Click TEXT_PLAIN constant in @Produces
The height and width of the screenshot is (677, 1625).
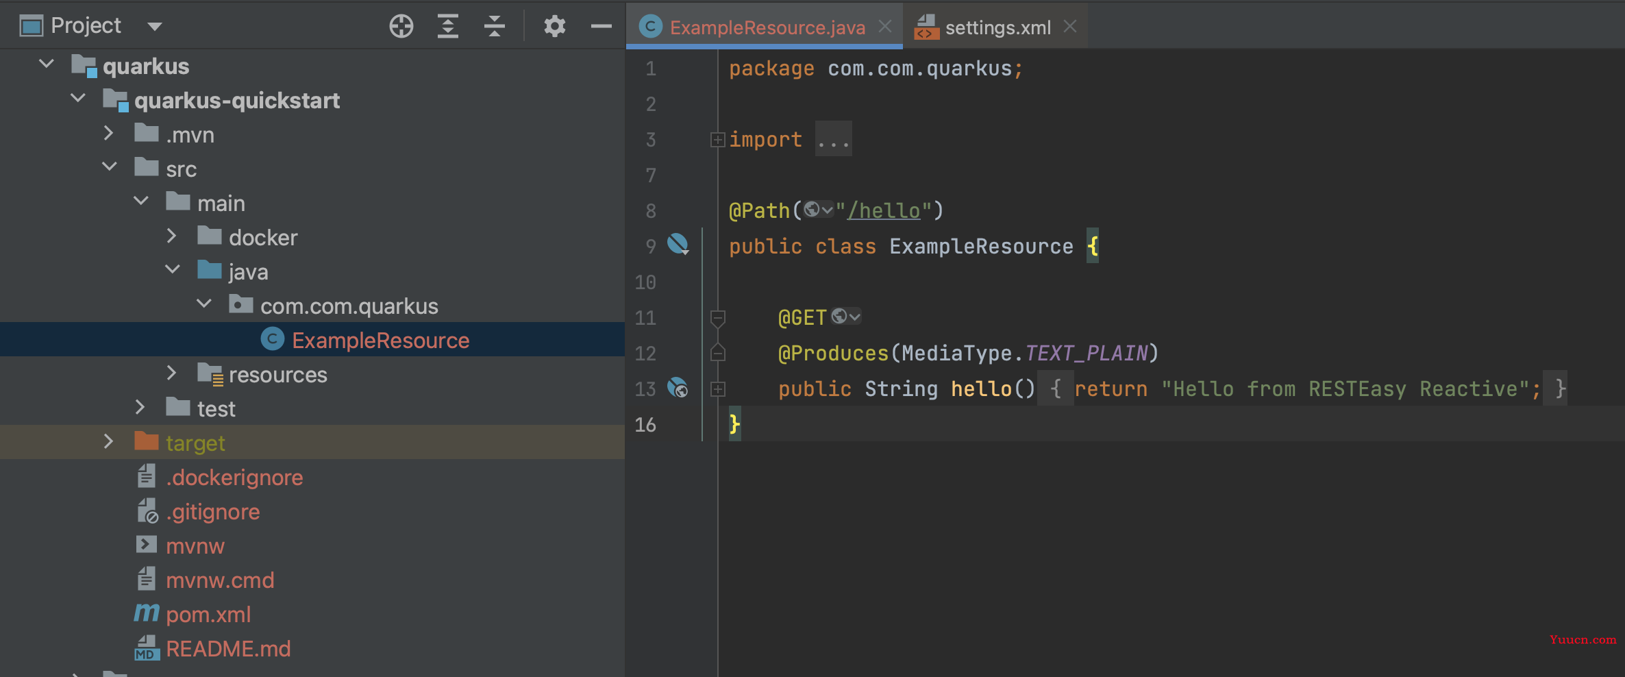[1086, 353]
